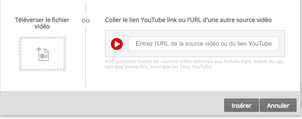Click the upload video file icon

coord(43,54)
